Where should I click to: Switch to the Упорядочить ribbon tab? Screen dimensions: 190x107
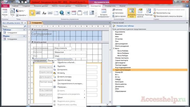(110, 6)
